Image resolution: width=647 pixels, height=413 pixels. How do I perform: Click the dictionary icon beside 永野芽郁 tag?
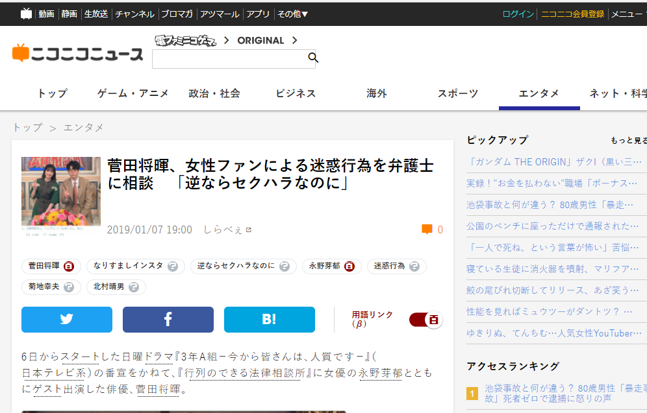point(349,266)
